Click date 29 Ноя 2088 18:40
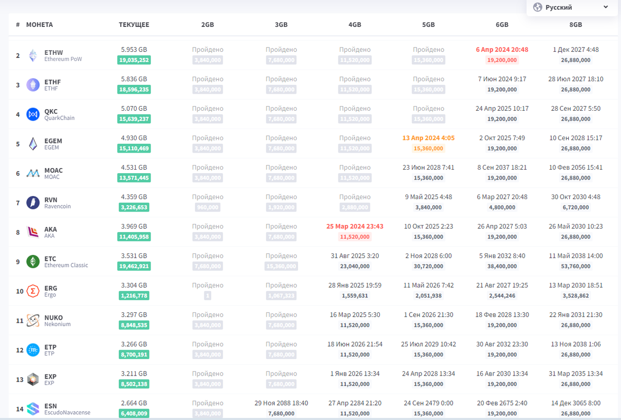This screenshot has height=420, width=621. (281, 403)
